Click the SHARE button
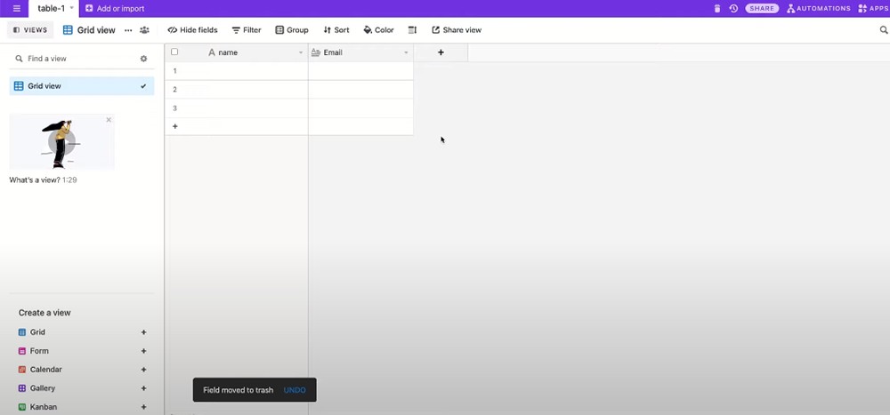Screen dimensions: 890x415 (x=761, y=8)
